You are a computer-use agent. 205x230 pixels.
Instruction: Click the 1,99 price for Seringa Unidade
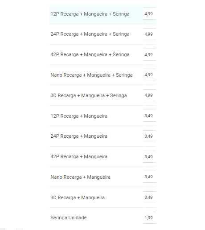tap(149, 218)
